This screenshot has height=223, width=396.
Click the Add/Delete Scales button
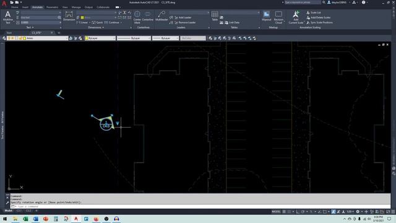tap(318, 17)
